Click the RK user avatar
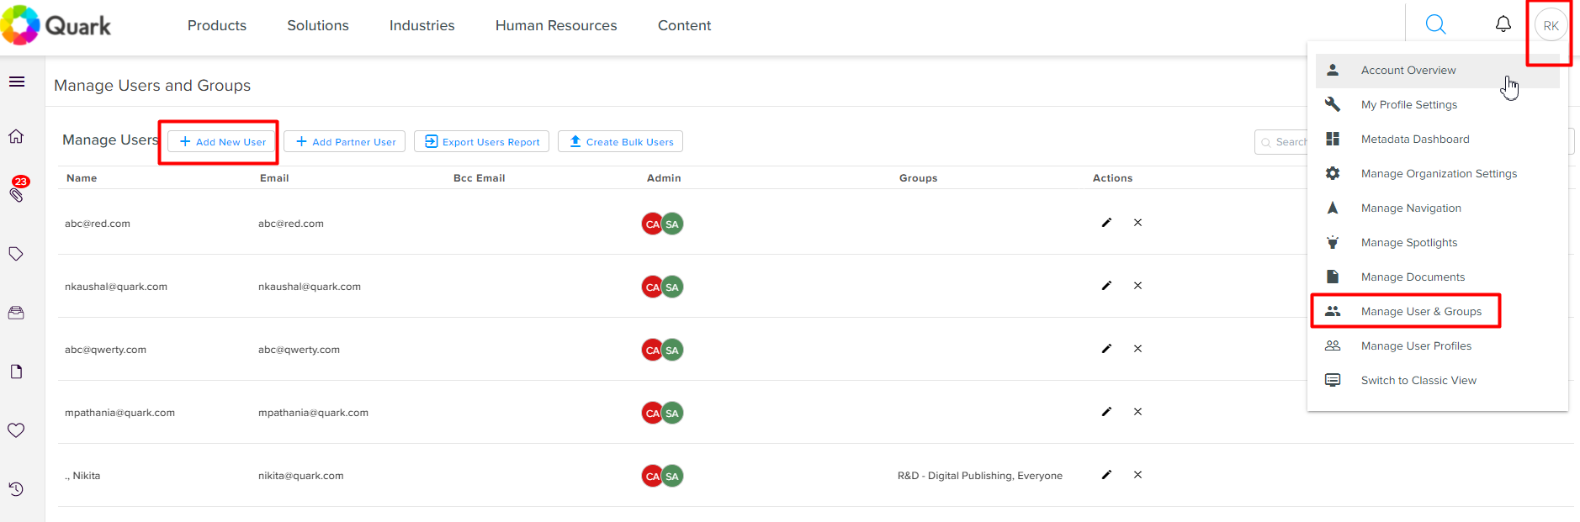The image size is (1580, 522). 1551,25
